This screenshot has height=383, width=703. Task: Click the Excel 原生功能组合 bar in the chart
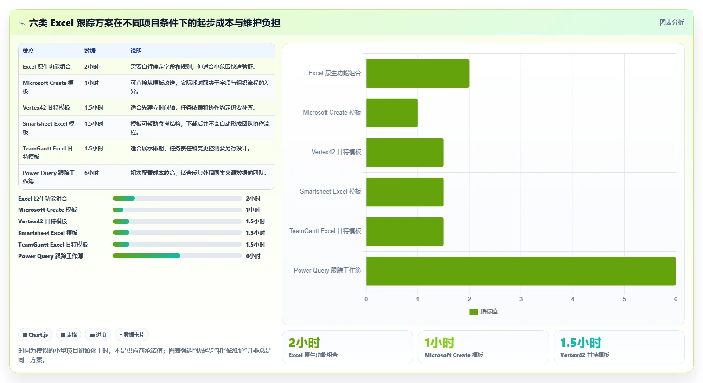(x=418, y=73)
